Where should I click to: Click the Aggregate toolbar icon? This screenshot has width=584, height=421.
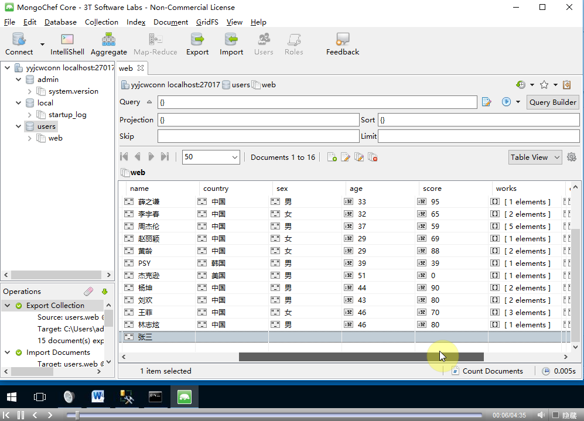click(108, 45)
